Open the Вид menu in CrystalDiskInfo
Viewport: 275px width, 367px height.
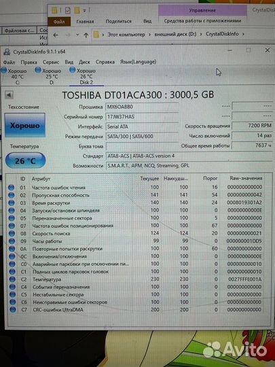point(69,62)
